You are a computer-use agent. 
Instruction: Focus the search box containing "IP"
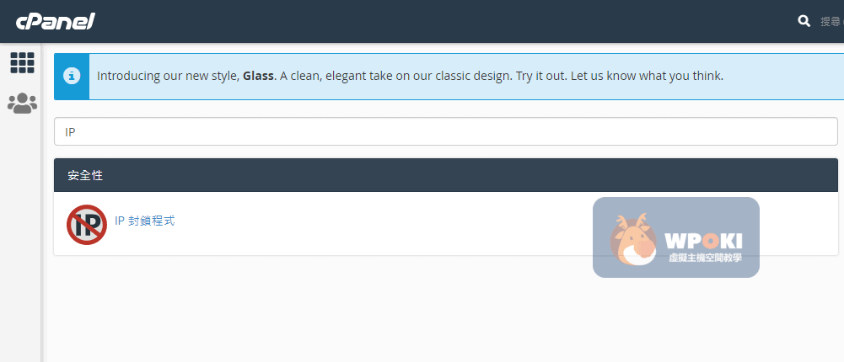click(x=445, y=131)
